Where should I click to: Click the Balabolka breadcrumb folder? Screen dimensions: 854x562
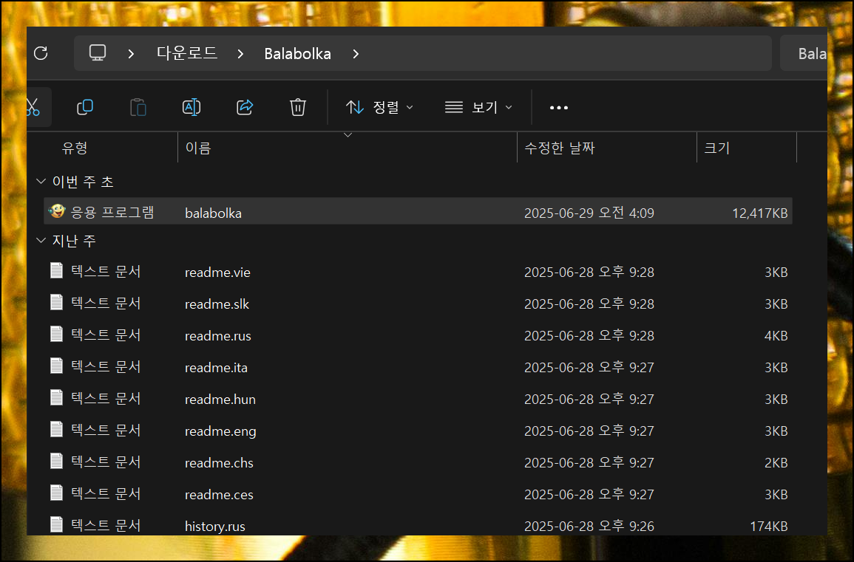(x=297, y=53)
